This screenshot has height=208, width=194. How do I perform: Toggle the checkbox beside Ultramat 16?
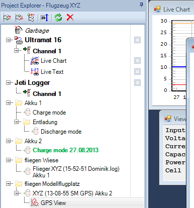[137, 40]
